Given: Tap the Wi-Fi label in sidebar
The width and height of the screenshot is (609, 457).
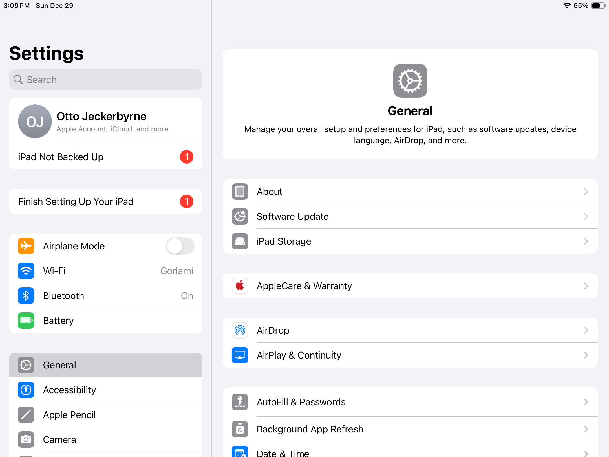Looking at the screenshot, I should pos(54,271).
